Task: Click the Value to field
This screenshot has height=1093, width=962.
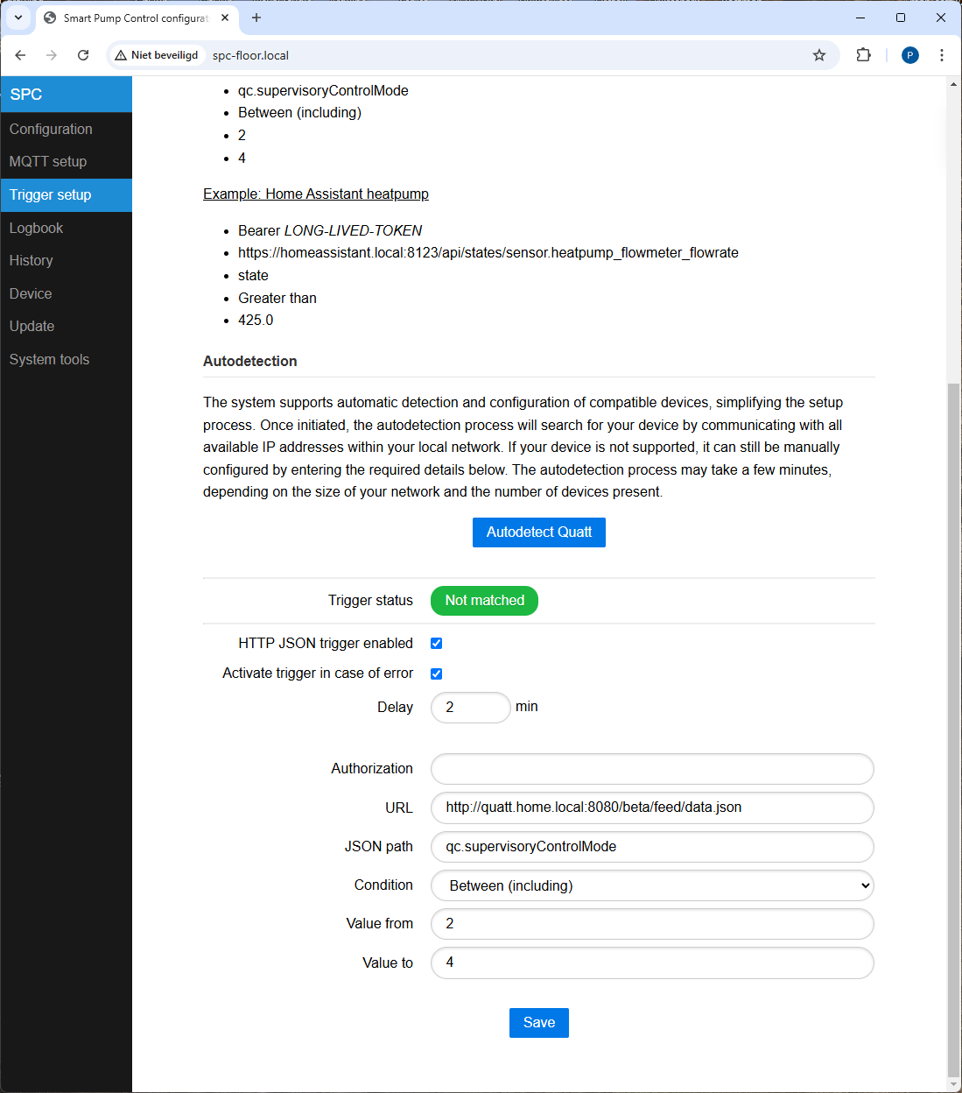Action: [652, 963]
